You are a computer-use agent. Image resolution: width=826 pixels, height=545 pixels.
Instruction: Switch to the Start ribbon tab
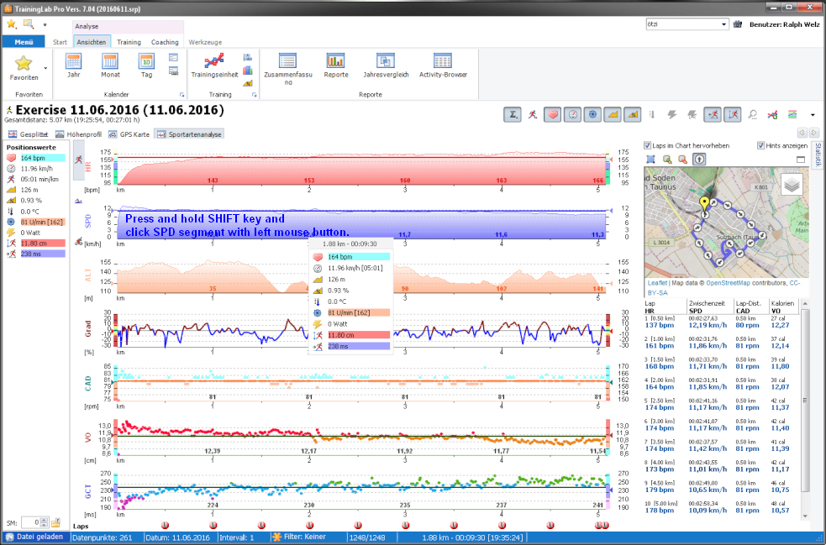click(x=60, y=42)
